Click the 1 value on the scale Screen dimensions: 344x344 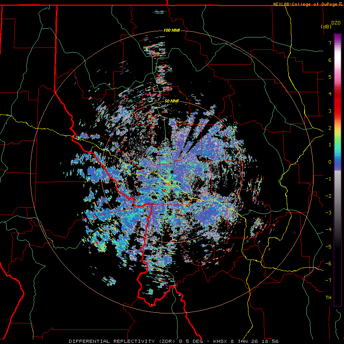coord(330,145)
